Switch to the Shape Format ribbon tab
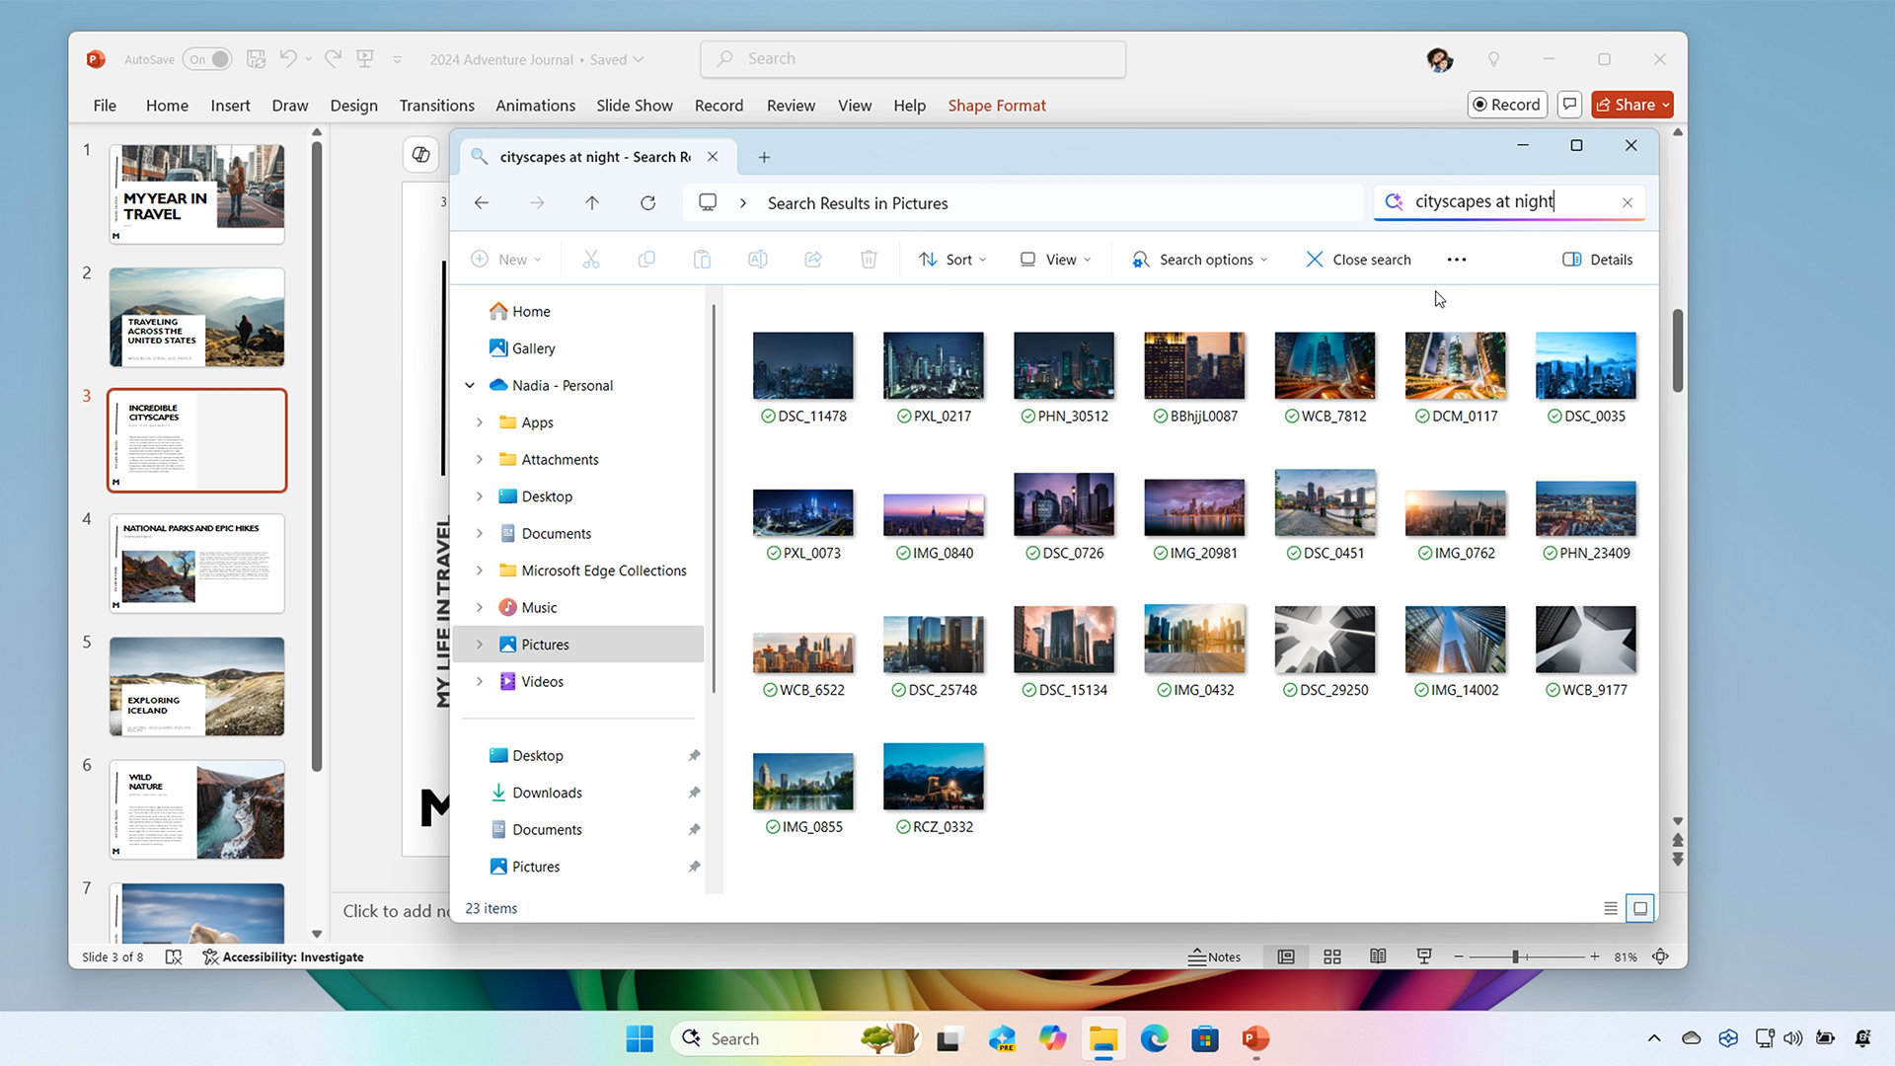This screenshot has width=1895, height=1066. [997, 106]
